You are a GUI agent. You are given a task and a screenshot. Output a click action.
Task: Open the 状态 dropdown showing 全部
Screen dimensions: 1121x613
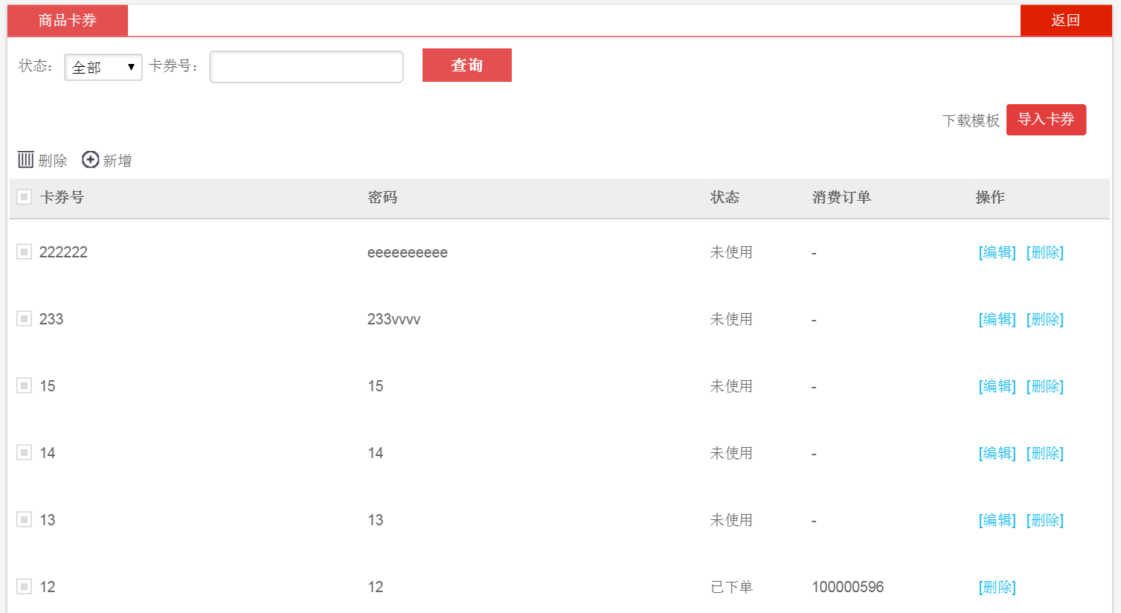tap(103, 67)
